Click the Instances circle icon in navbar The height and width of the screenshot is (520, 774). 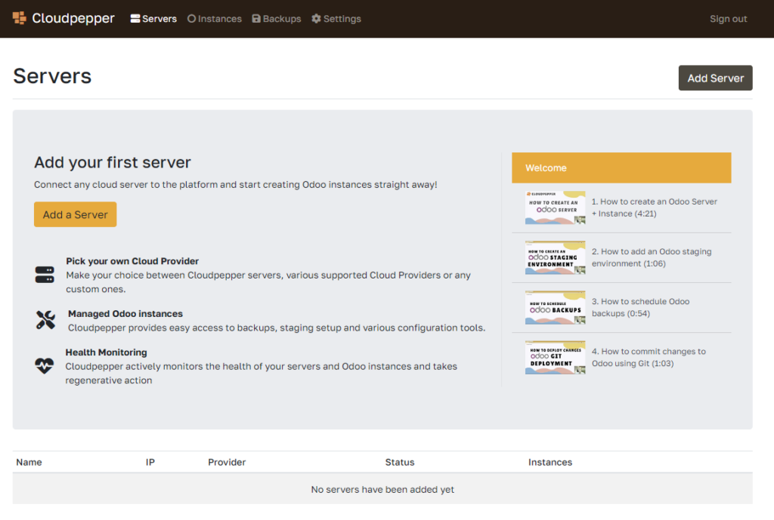pyautogui.click(x=191, y=19)
